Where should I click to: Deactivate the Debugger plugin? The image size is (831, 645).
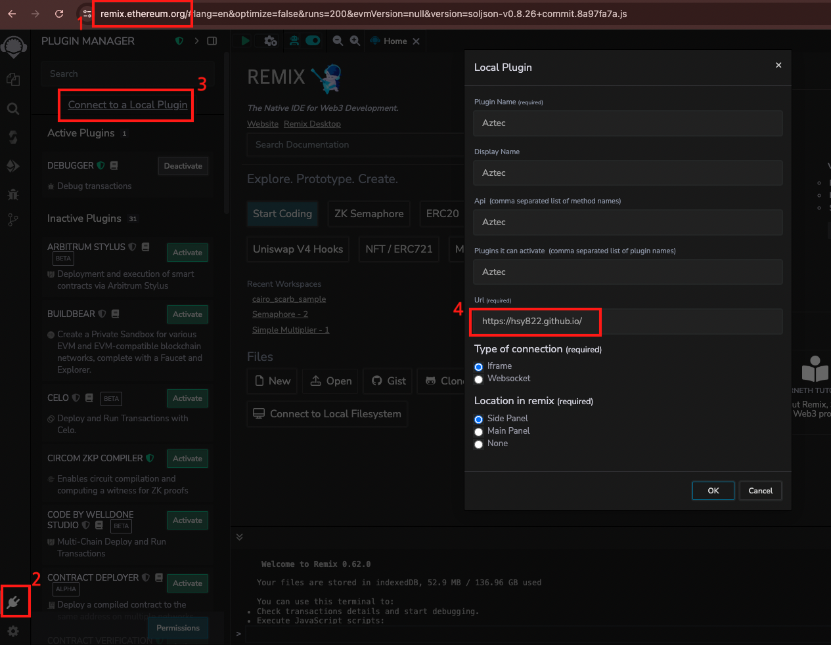(x=183, y=166)
